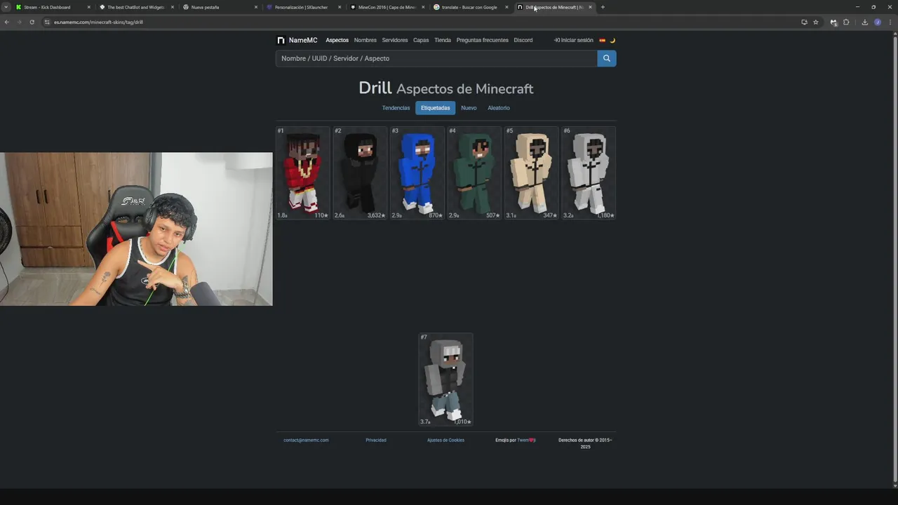Image resolution: width=898 pixels, height=505 pixels.
Task: Open the browser profile avatar
Action: (878, 22)
